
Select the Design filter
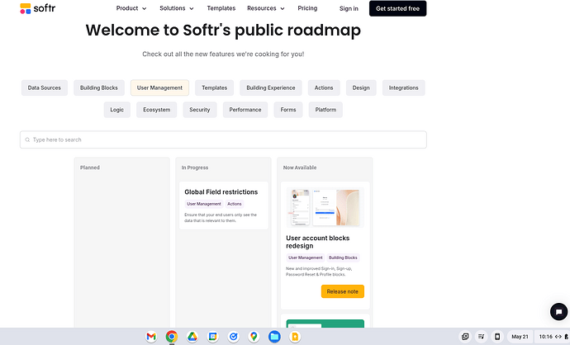click(x=361, y=87)
